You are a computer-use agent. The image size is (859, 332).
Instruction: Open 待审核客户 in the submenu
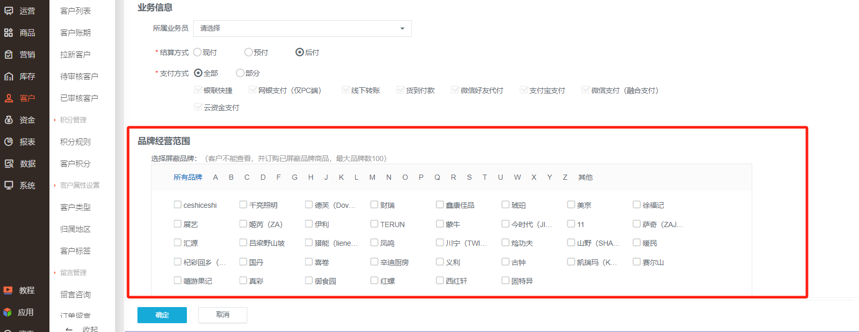click(x=79, y=76)
